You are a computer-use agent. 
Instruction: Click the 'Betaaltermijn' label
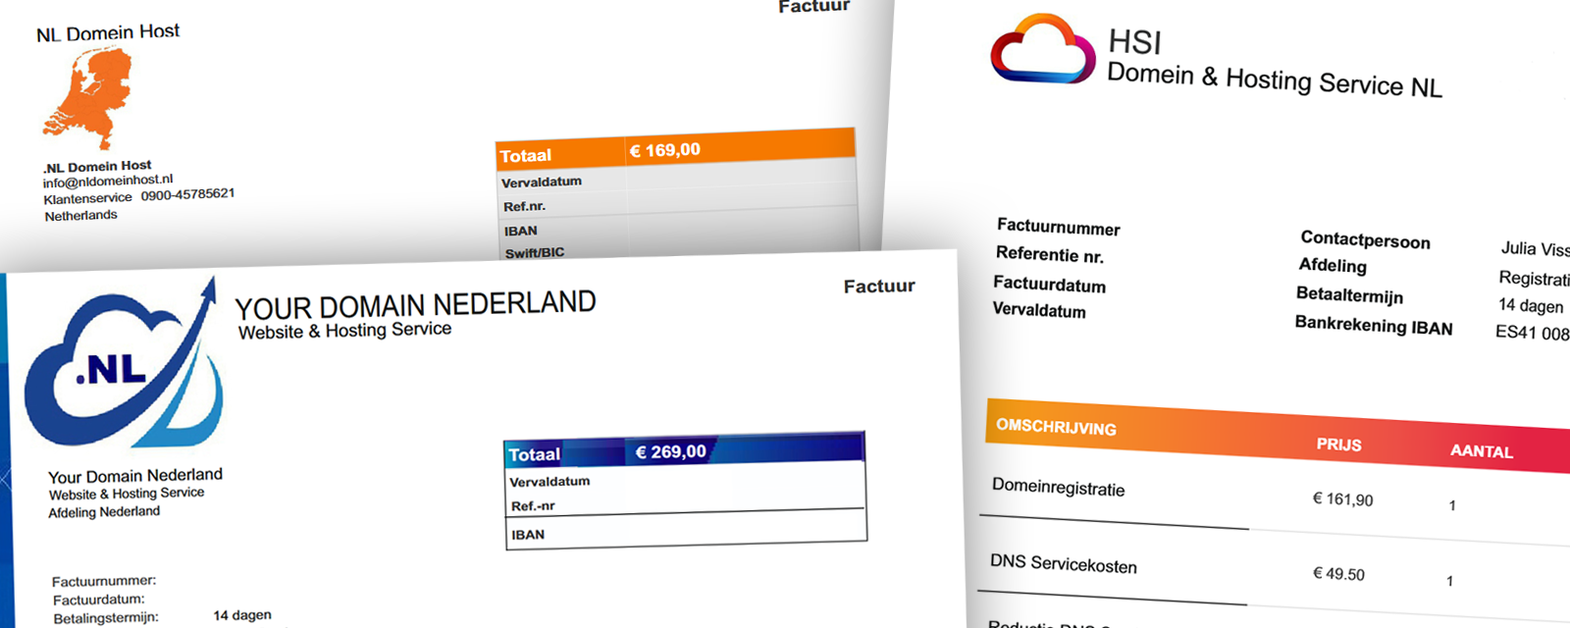1349,294
